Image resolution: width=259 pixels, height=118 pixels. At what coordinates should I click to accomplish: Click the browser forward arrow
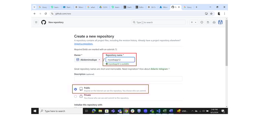pyautogui.click(x=40, y=14)
